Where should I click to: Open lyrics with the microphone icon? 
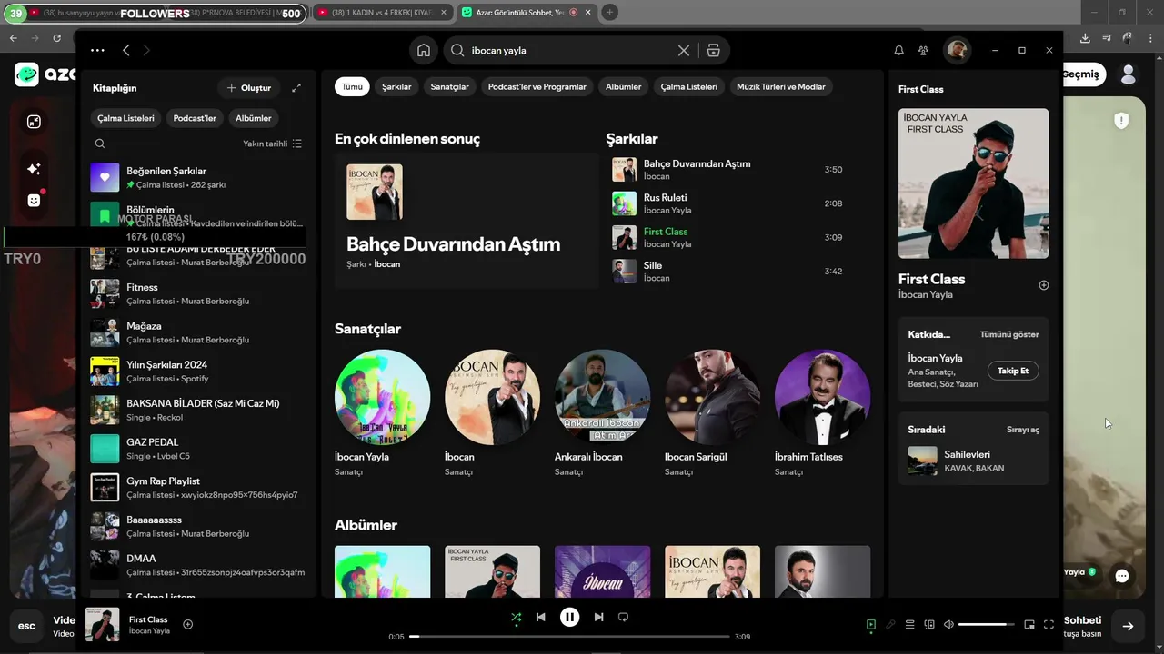pos(890,625)
